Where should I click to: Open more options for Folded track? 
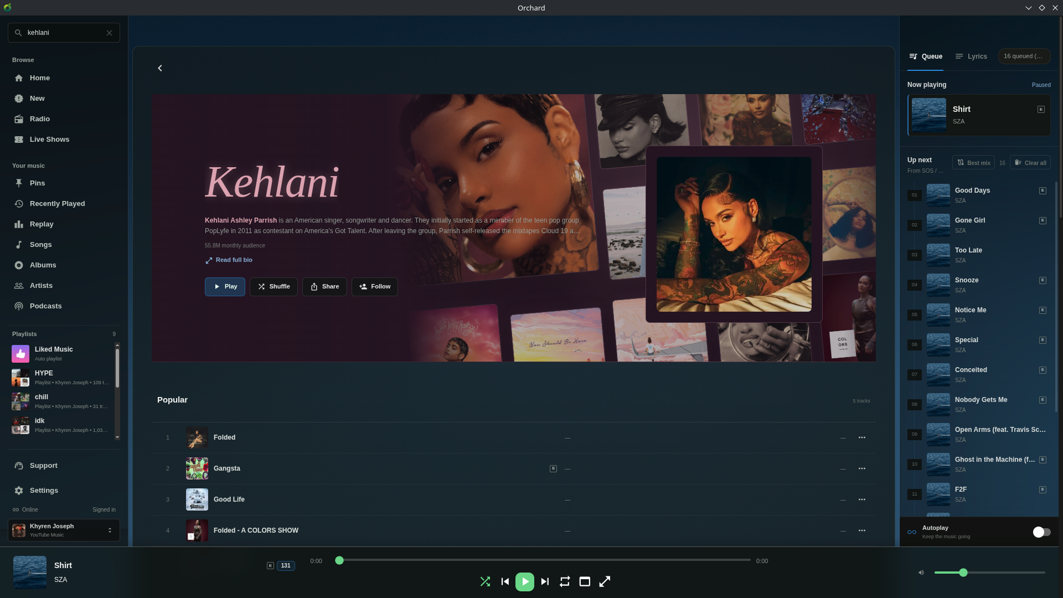862,437
